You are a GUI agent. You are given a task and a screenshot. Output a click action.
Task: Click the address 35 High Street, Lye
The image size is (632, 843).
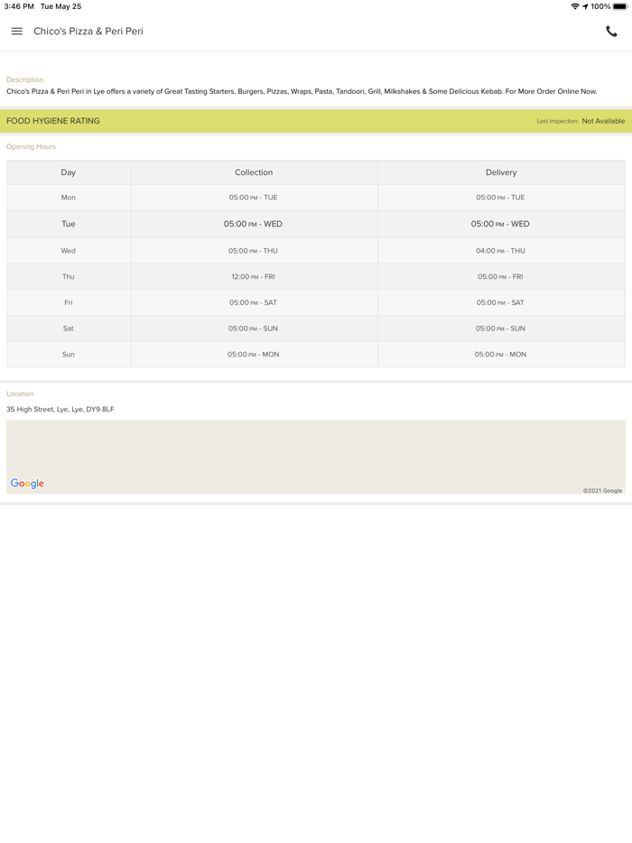[60, 409]
